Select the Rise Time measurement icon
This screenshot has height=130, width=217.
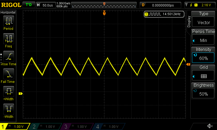[9, 56]
